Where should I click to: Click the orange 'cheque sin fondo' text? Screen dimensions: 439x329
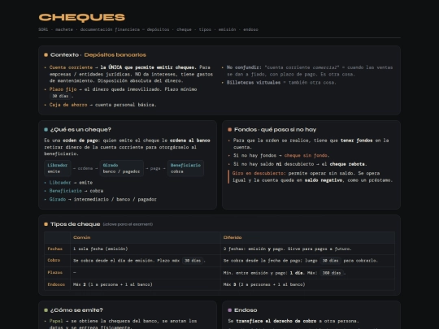click(x=306, y=155)
